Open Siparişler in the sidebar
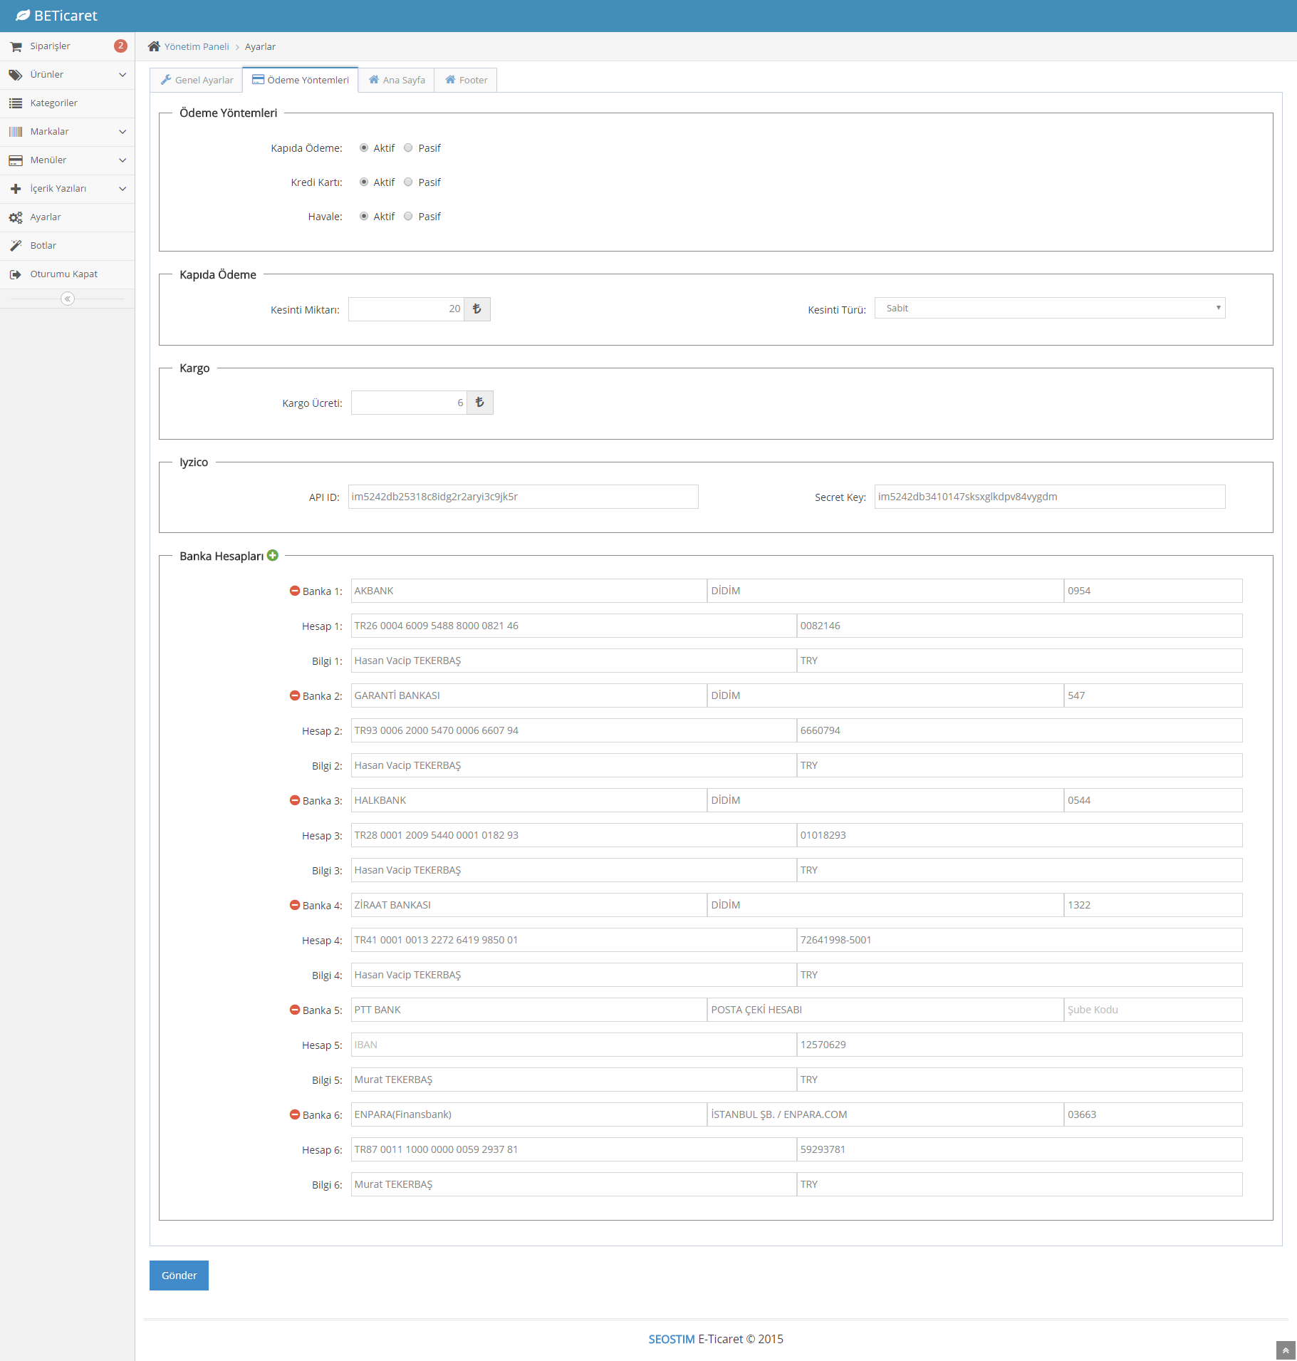1297x1361 pixels. (67, 46)
